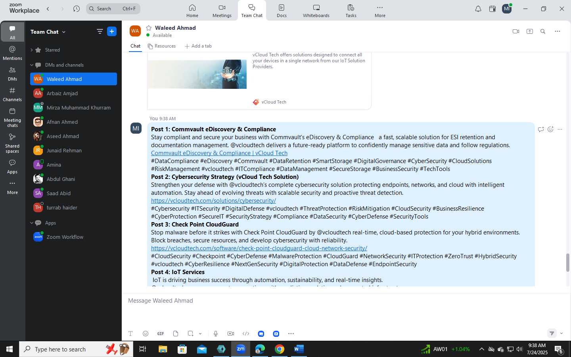Collapse DMs and channels section
This screenshot has width=571, height=357.
coord(32,65)
